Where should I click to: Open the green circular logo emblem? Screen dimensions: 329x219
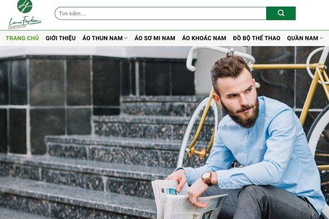coord(25,5)
